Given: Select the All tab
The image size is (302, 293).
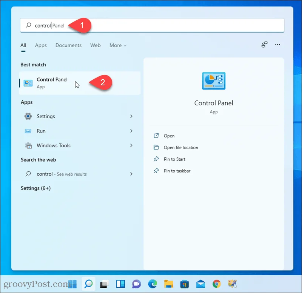Looking at the screenshot, I should [23, 45].
